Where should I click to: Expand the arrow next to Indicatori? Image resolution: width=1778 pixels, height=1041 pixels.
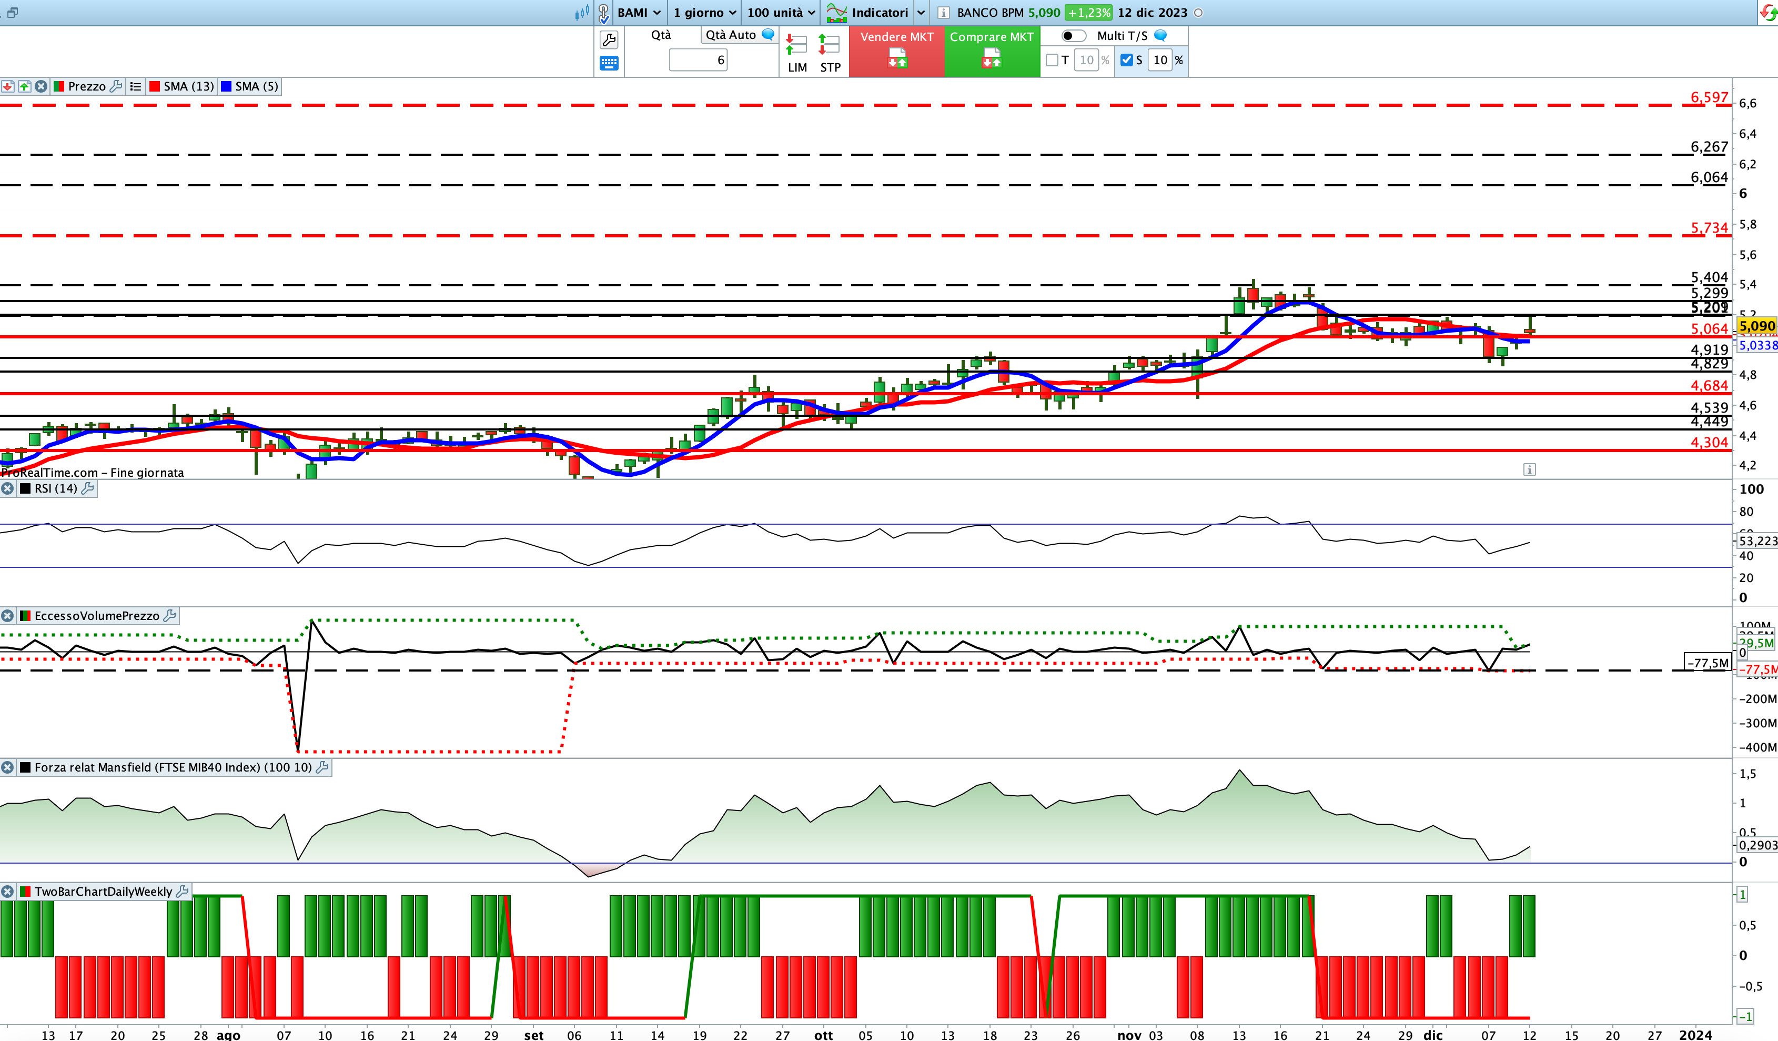(921, 13)
